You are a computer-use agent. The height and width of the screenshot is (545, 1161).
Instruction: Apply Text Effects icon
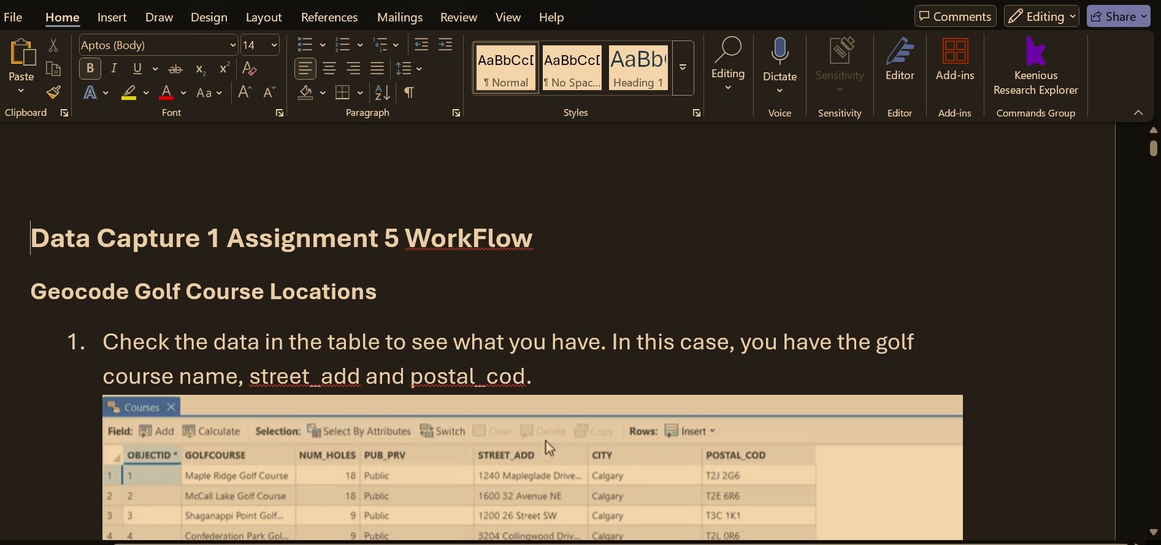click(x=90, y=93)
